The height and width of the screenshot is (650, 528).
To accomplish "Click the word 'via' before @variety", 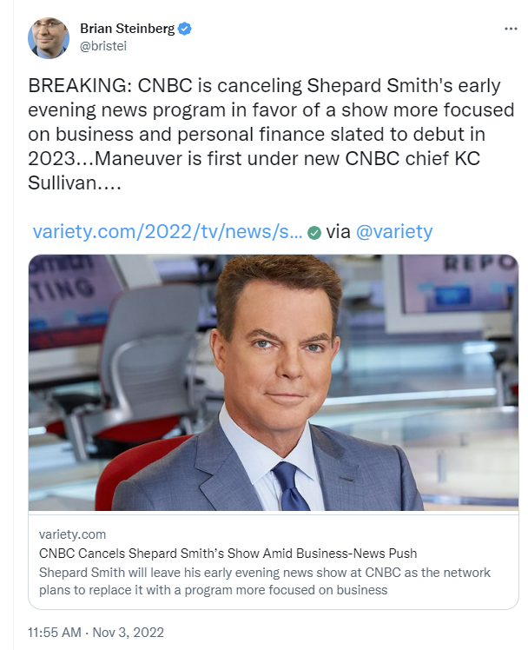I will (338, 231).
